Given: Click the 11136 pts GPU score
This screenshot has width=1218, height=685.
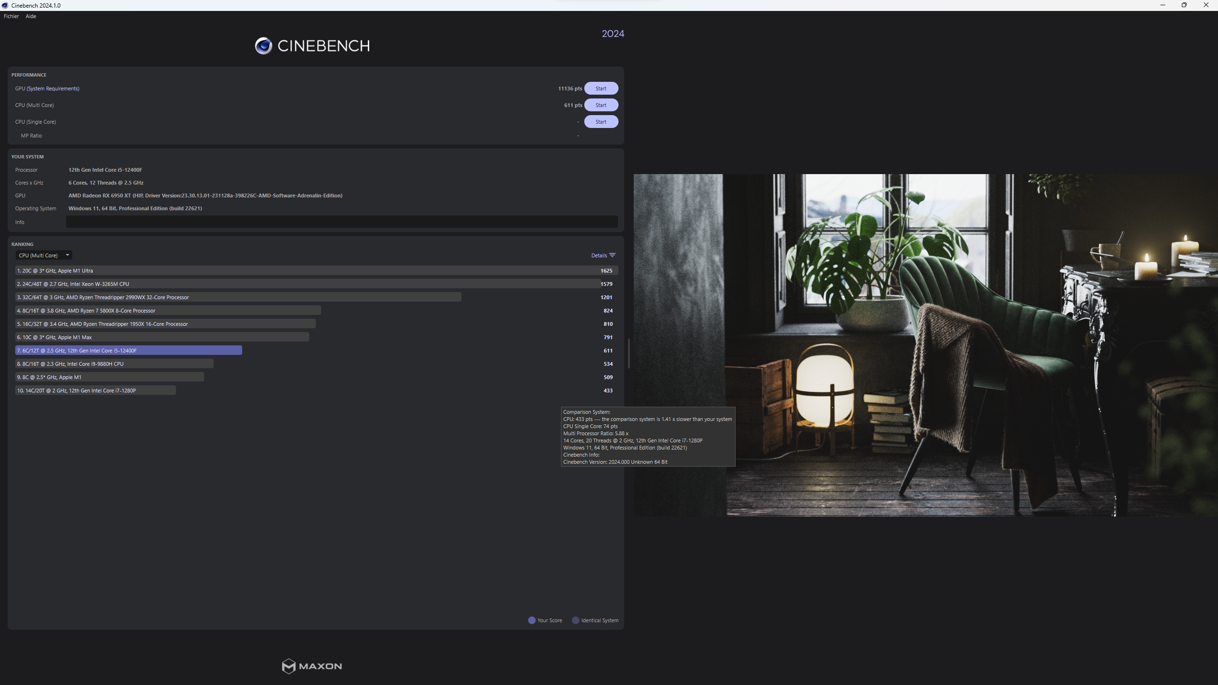Looking at the screenshot, I should coord(570,88).
